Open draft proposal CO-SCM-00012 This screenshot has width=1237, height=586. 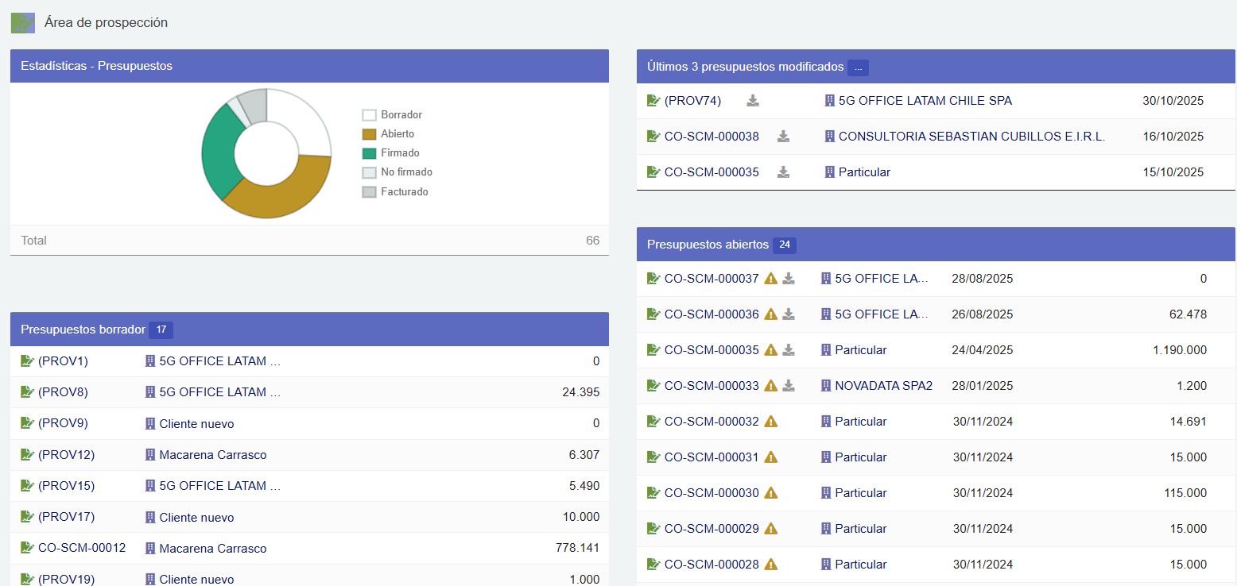[x=81, y=548]
